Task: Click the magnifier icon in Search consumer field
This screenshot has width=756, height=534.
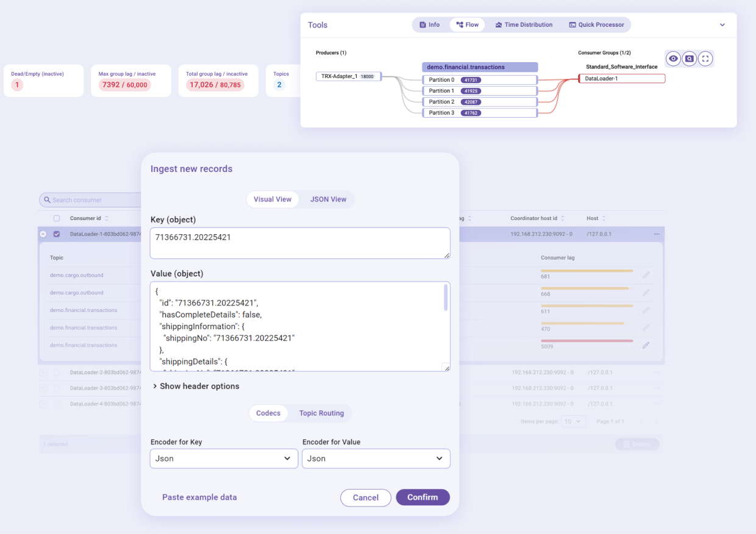Action: (48, 200)
